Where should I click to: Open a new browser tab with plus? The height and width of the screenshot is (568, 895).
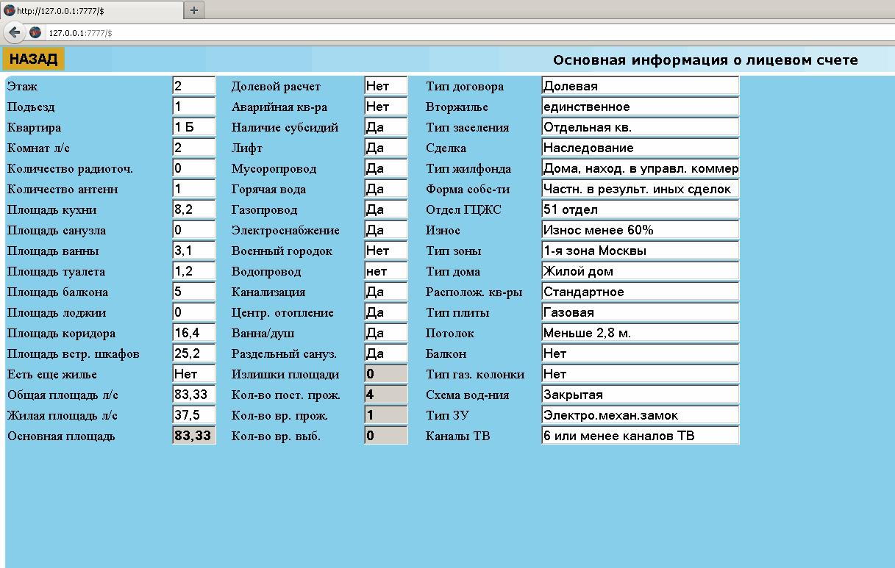coord(194,10)
